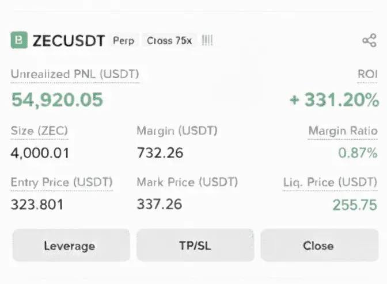The width and height of the screenshot is (387, 284).
Task: Click the margin level bars indicator icon
Action: tap(207, 41)
